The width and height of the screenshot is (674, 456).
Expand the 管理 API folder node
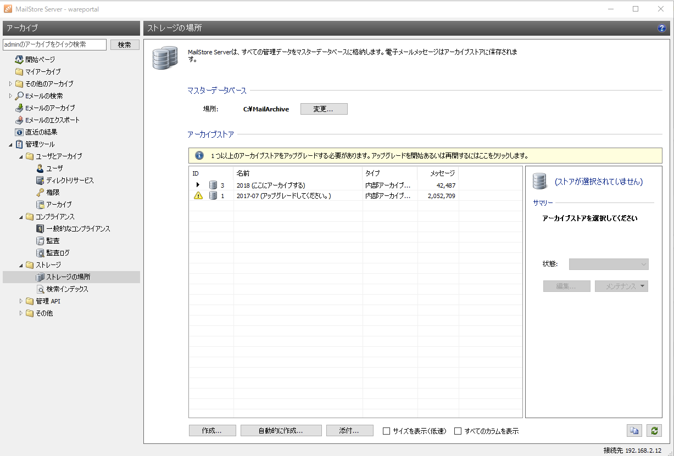tap(21, 301)
